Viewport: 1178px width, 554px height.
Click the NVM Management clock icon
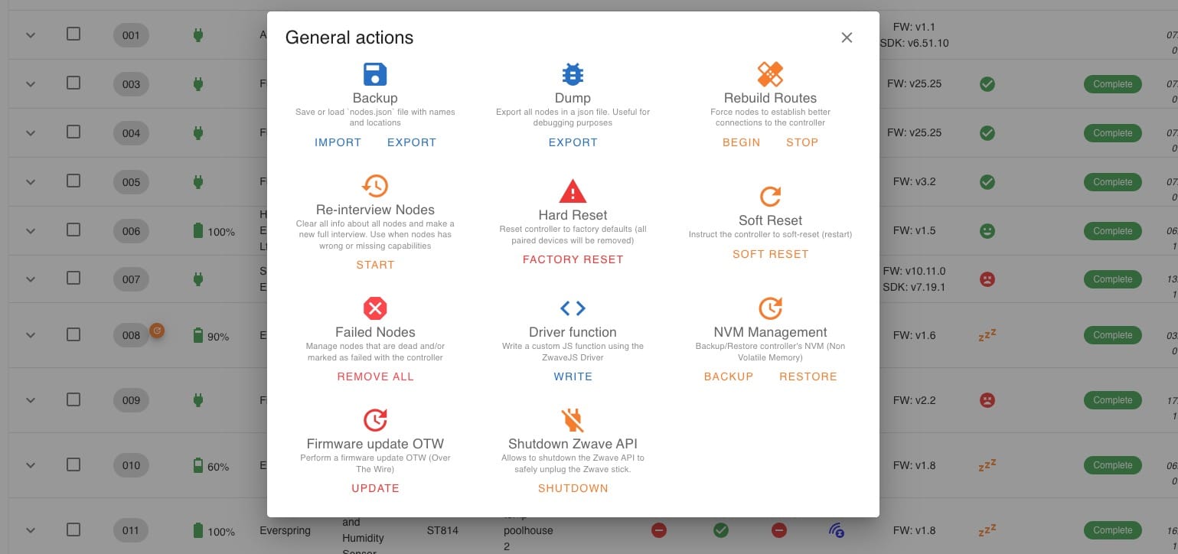(770, 308)
